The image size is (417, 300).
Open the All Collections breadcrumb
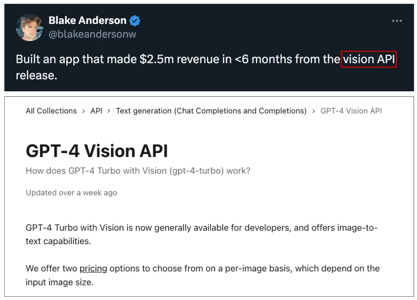[51, 111]
